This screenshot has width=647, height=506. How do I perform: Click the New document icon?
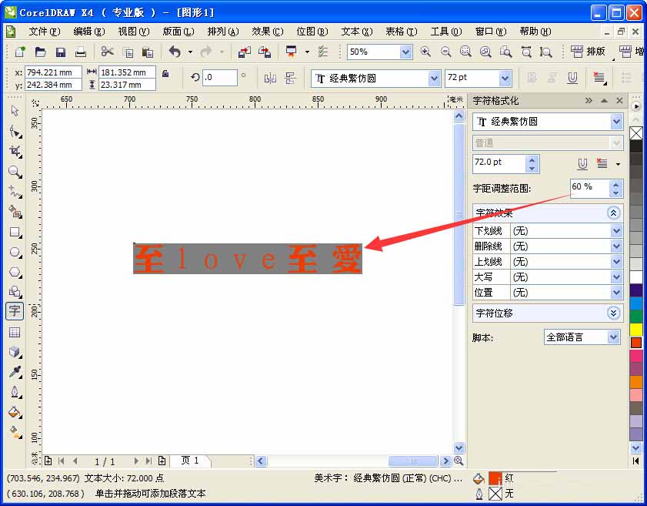(20, 52)
